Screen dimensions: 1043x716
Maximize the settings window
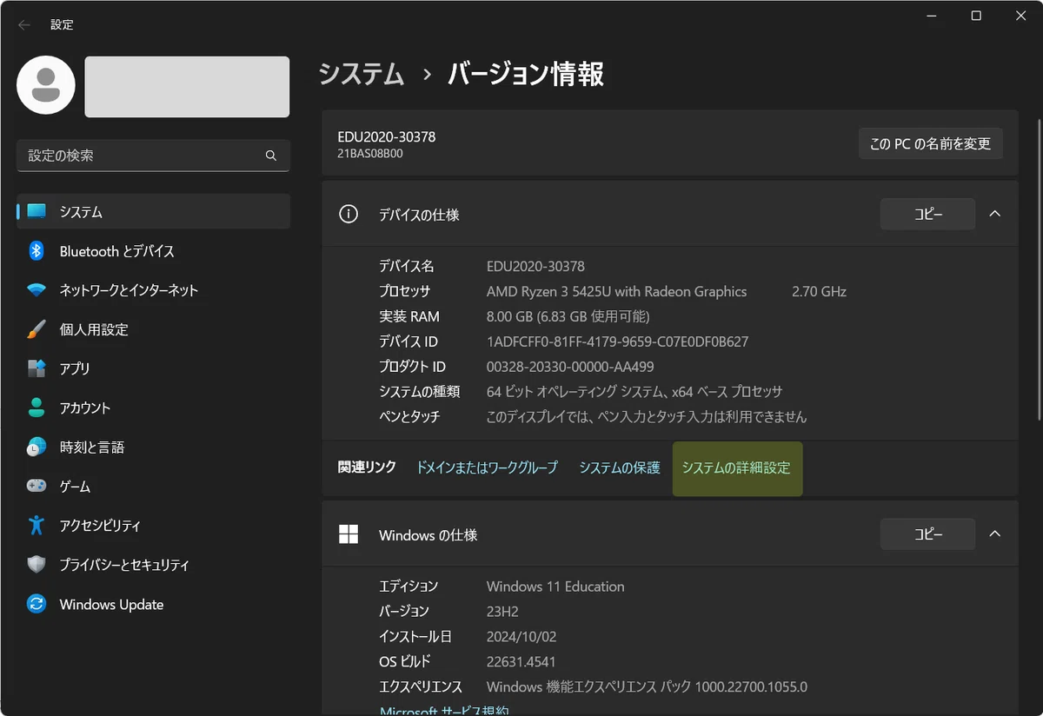[976, 16]
